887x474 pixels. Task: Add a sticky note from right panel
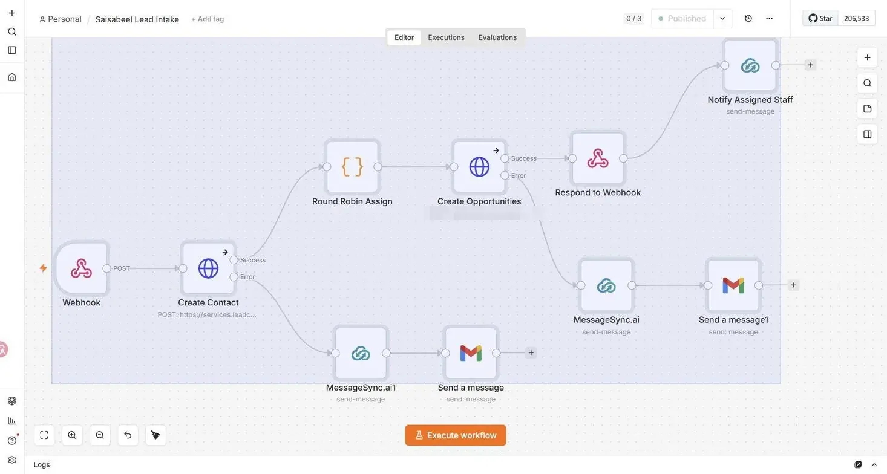coord(867,109)
